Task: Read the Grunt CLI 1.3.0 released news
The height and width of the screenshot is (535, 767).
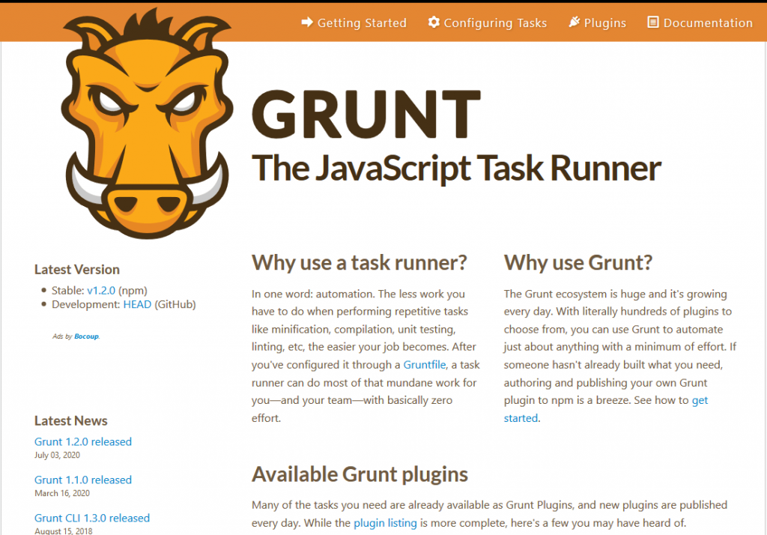Action: click(92, 518)
